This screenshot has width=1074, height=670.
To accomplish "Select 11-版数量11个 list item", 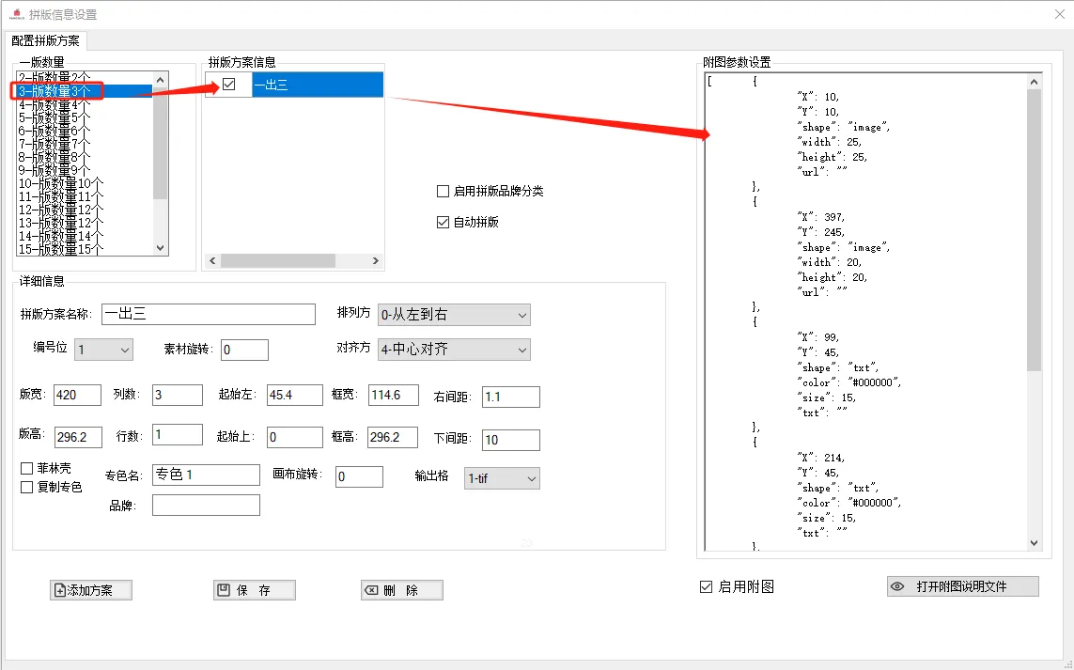I will coord(85,196).
